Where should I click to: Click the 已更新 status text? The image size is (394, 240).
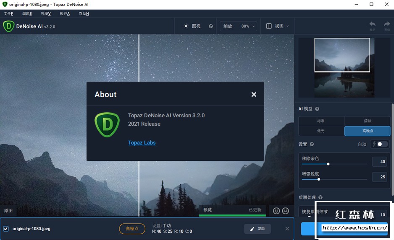255,210
